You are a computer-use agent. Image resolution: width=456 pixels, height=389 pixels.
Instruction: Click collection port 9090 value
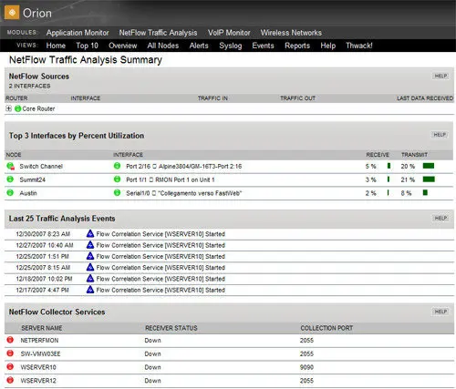[306, 367]
